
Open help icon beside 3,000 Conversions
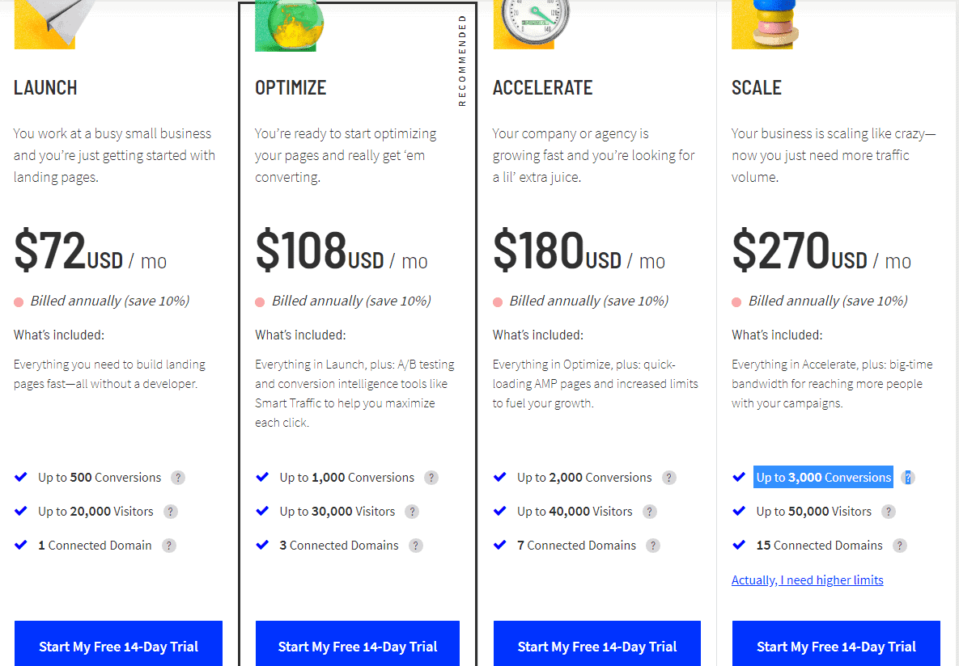(908, 478)
